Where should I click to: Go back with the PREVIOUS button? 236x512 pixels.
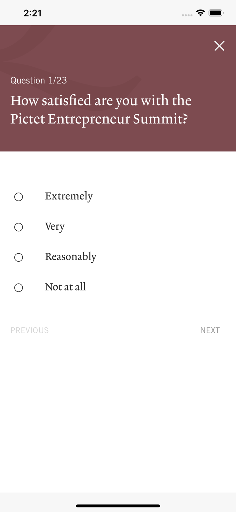pyautogui.click(x=29, y=330)
